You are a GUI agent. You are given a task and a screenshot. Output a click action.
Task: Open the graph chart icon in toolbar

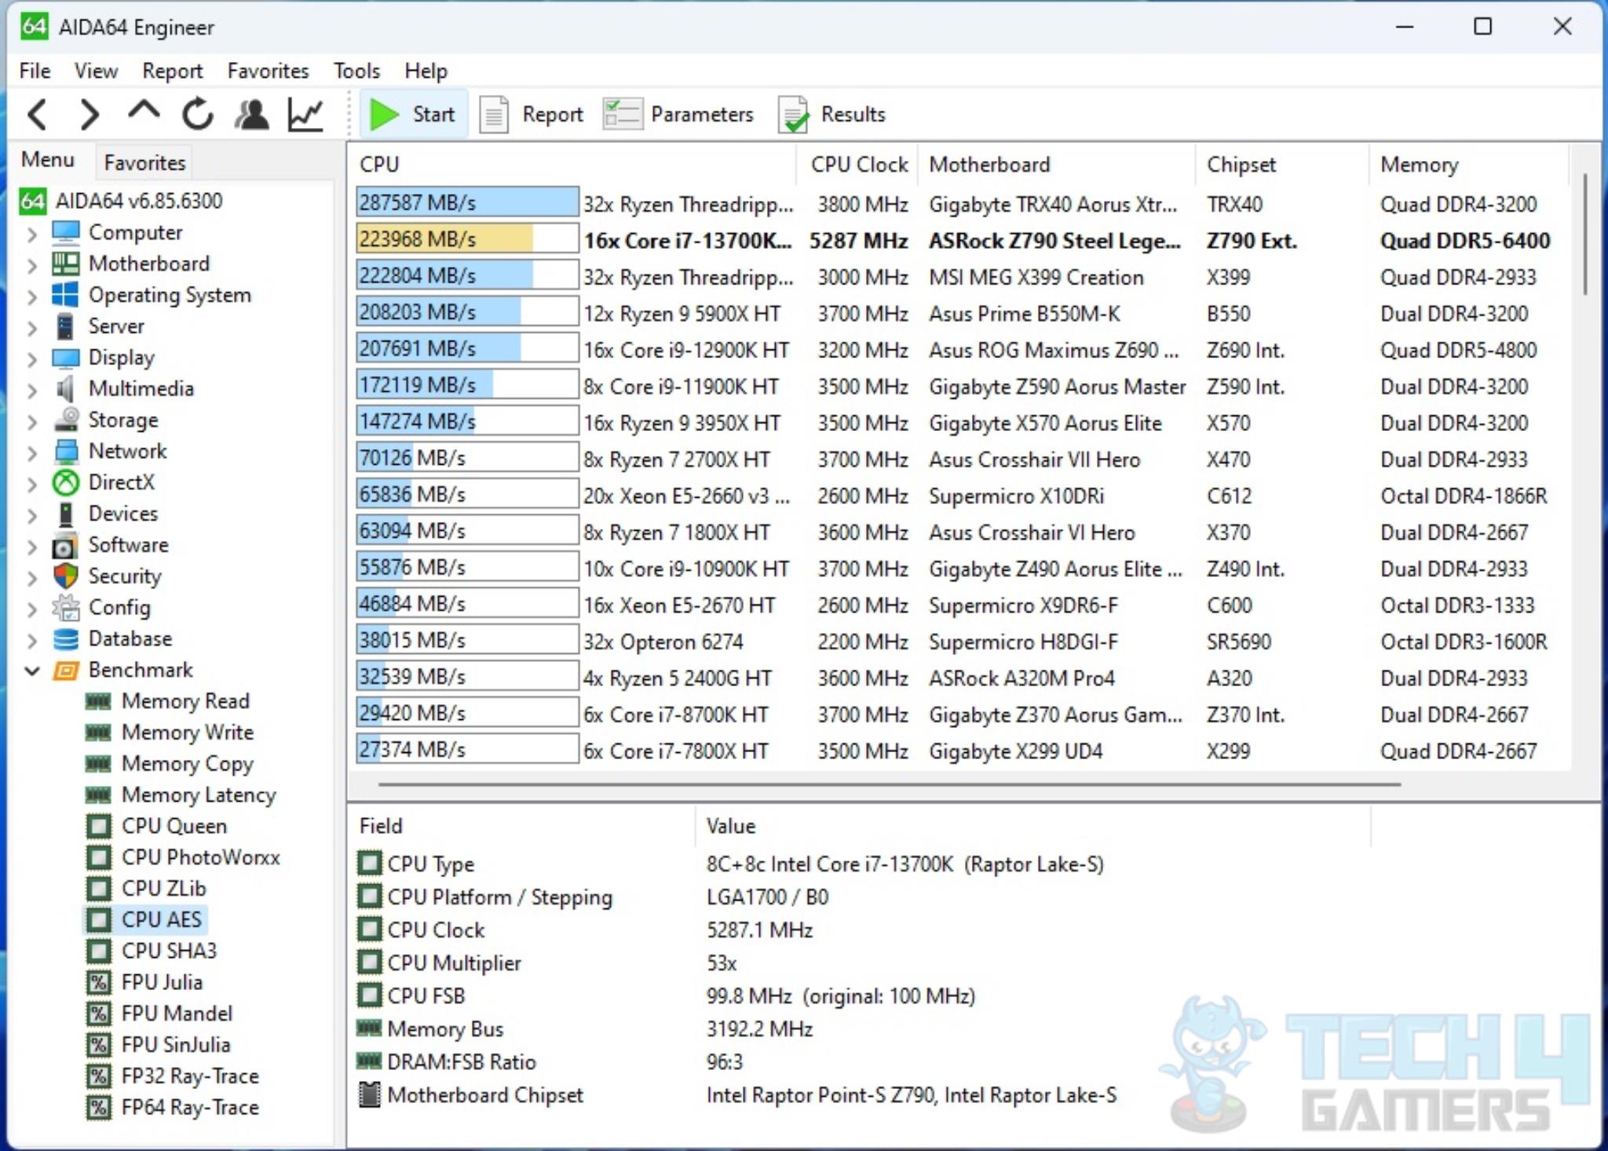click(305, 115)
